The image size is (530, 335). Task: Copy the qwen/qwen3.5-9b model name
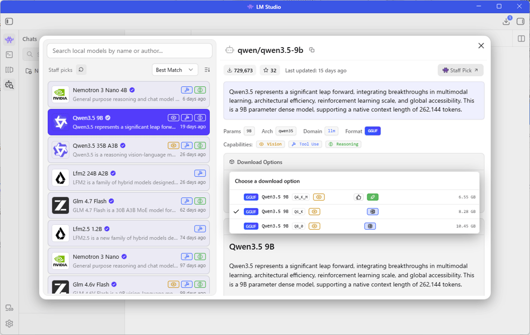click(312, 50)
